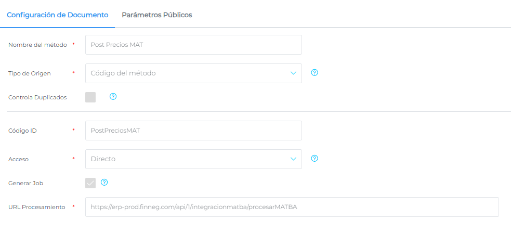Click the Tipo de Origen label
This screenshot has height=233, width=511.
click(30, 73)
